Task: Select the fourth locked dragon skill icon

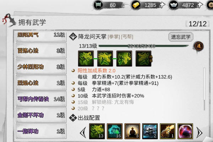Action: 143,59
